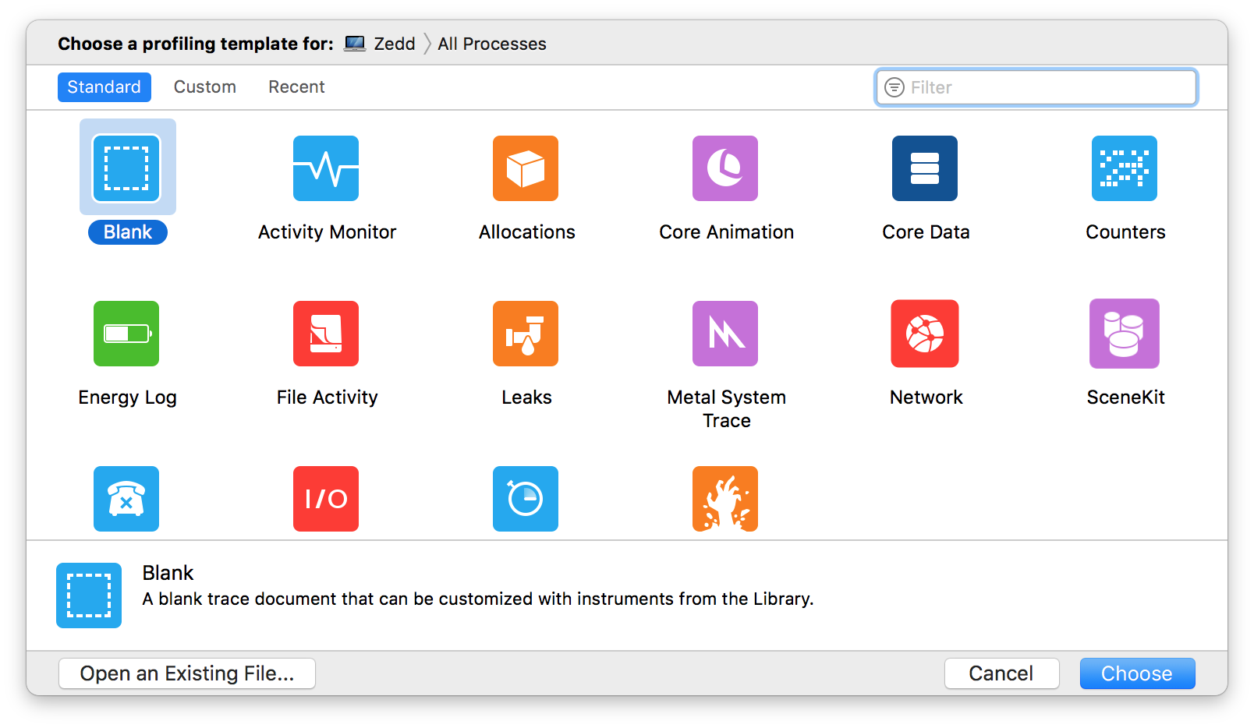Click the Activity Monitor label
1254x728 pixels.
point(327,232)
